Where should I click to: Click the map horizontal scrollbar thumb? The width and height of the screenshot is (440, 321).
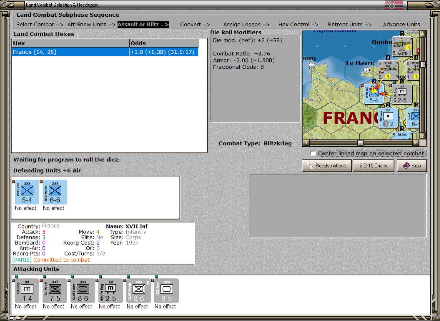(x=360, y=143)
